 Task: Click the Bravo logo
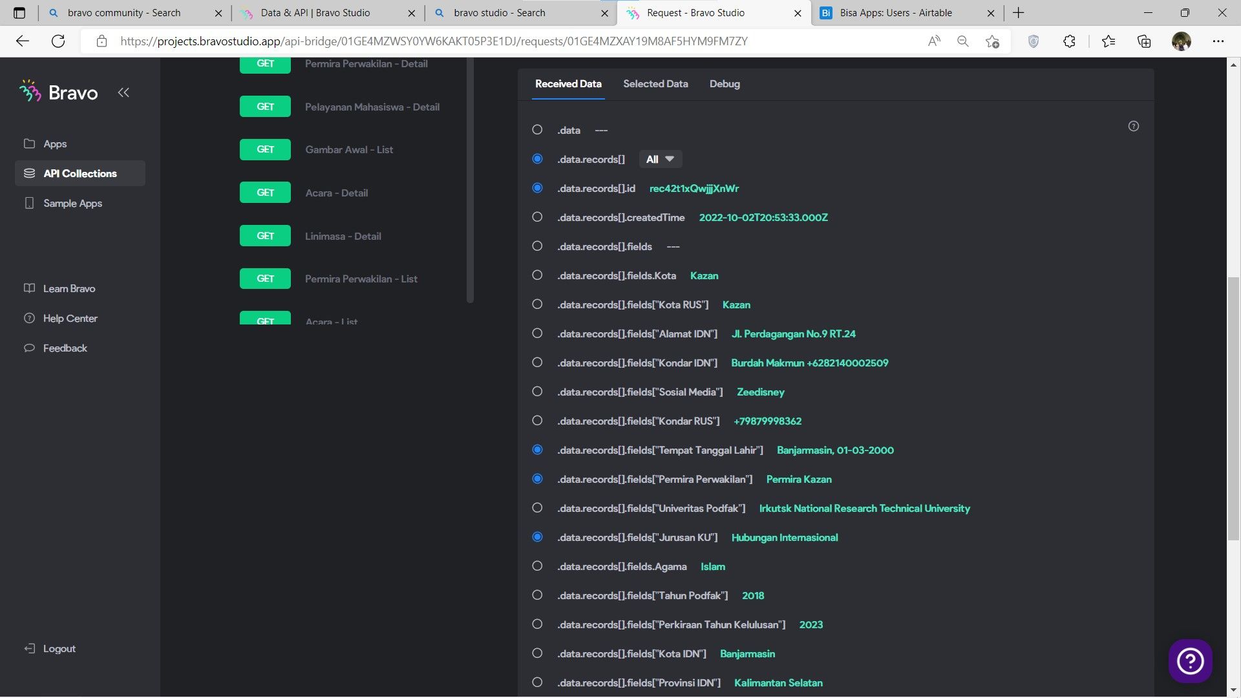[59, 92]
